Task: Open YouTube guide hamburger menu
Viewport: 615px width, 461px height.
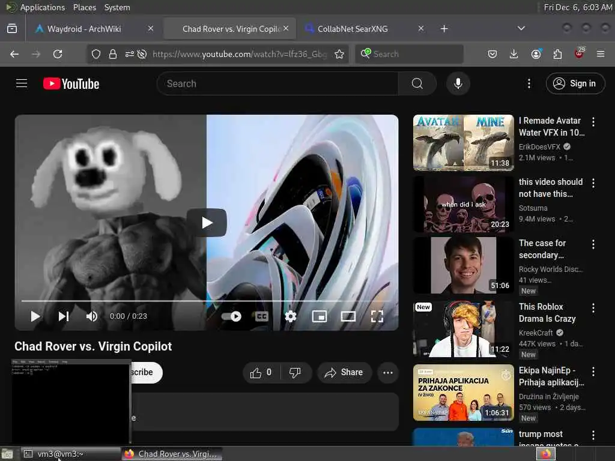Action: coord(22,83)
